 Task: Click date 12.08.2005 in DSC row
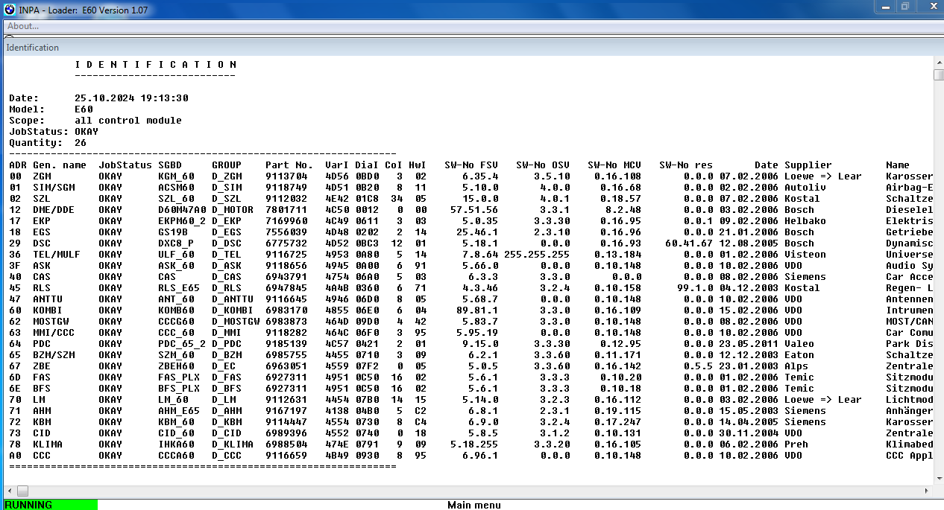coord(749,243)
